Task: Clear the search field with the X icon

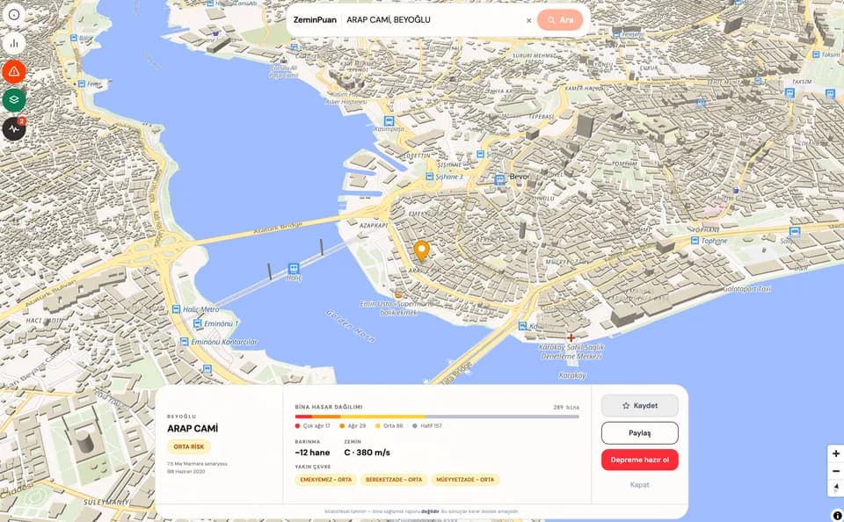Action: pyautogui.click(x=529, y=20)
